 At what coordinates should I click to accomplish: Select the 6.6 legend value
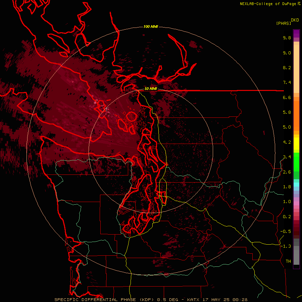(287, 97)
